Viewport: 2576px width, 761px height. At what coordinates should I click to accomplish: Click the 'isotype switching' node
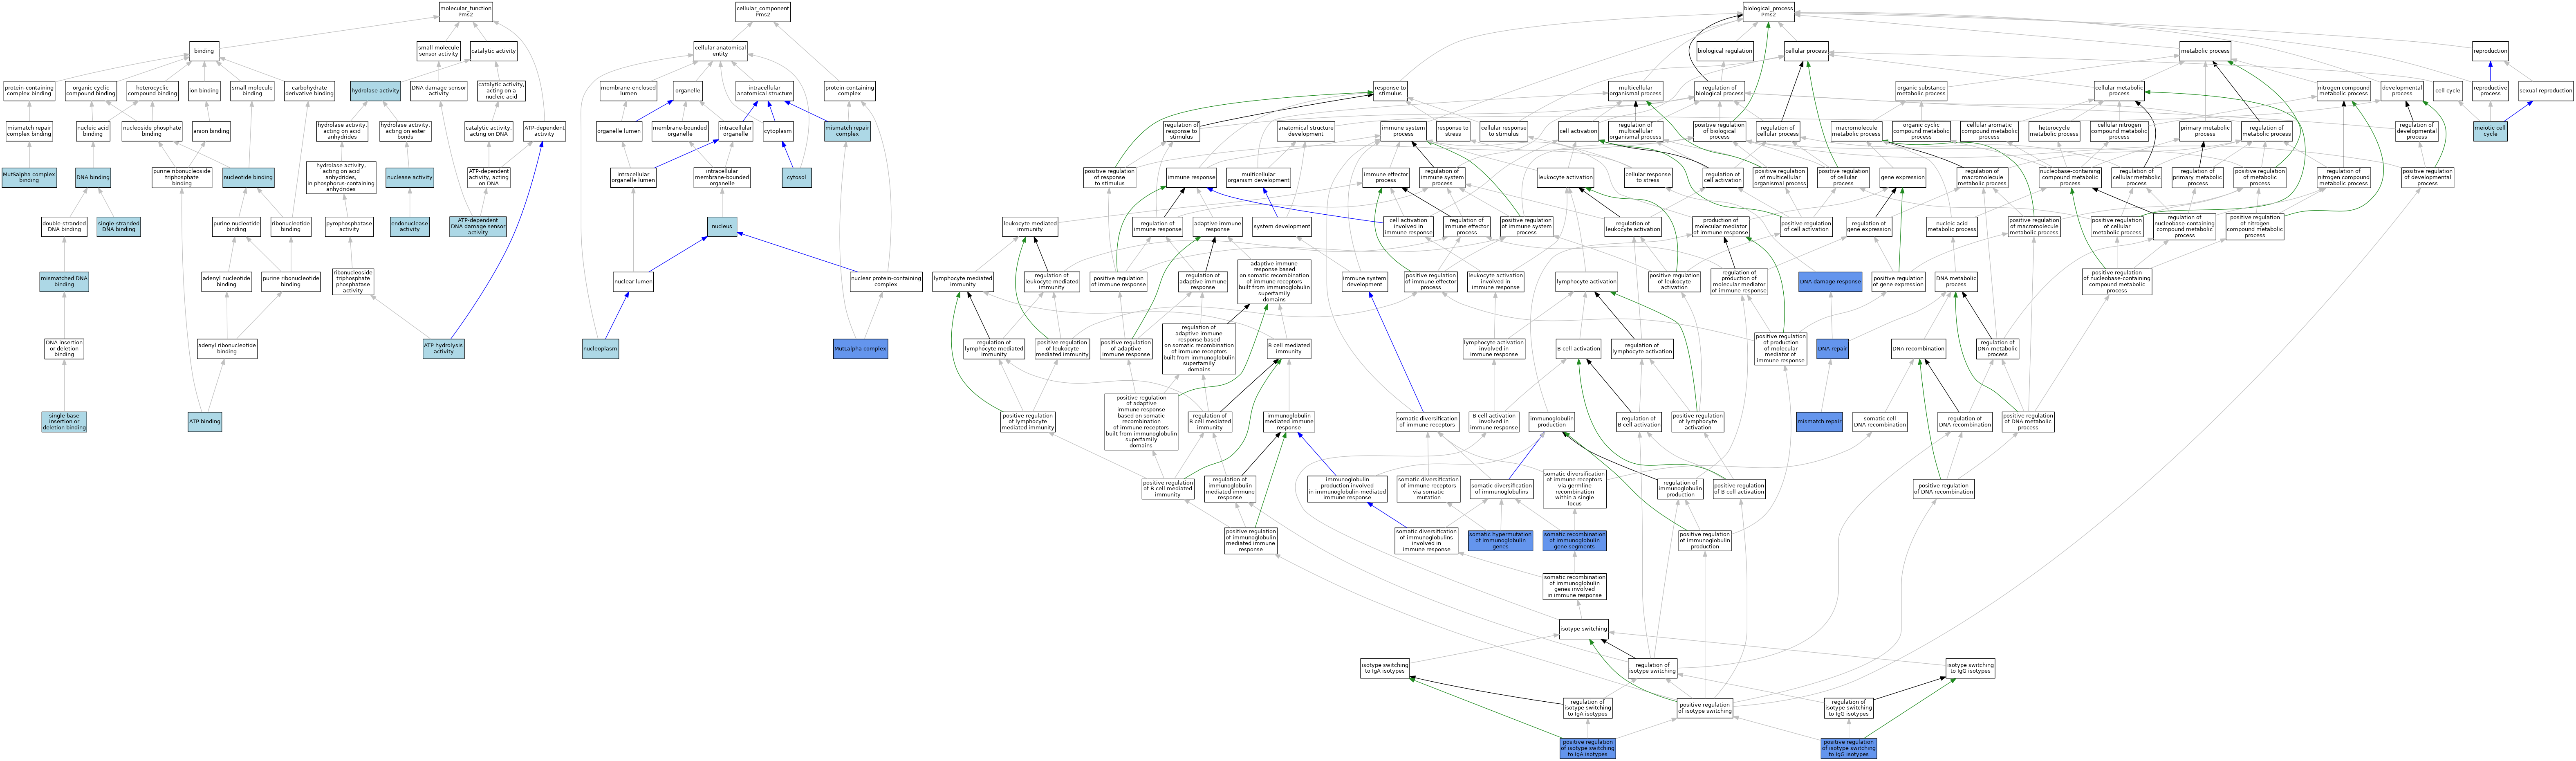point(1584,629)
